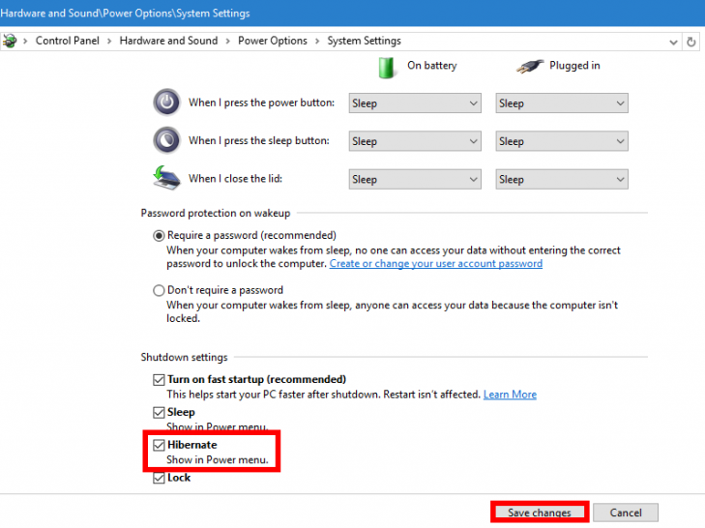Viewport: 705px width, 528px height.
Task: Click the power plug icon
Action: (x=530, y=66)
